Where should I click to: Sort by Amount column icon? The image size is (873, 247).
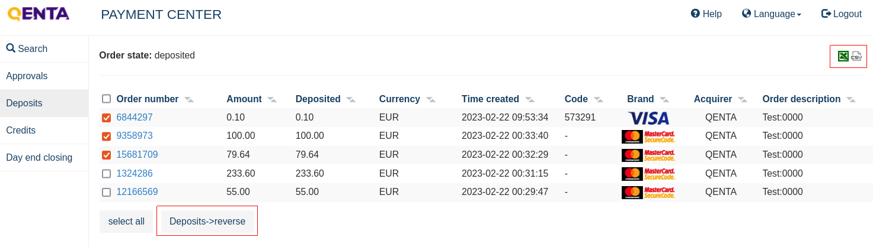[x=271, y=99]
